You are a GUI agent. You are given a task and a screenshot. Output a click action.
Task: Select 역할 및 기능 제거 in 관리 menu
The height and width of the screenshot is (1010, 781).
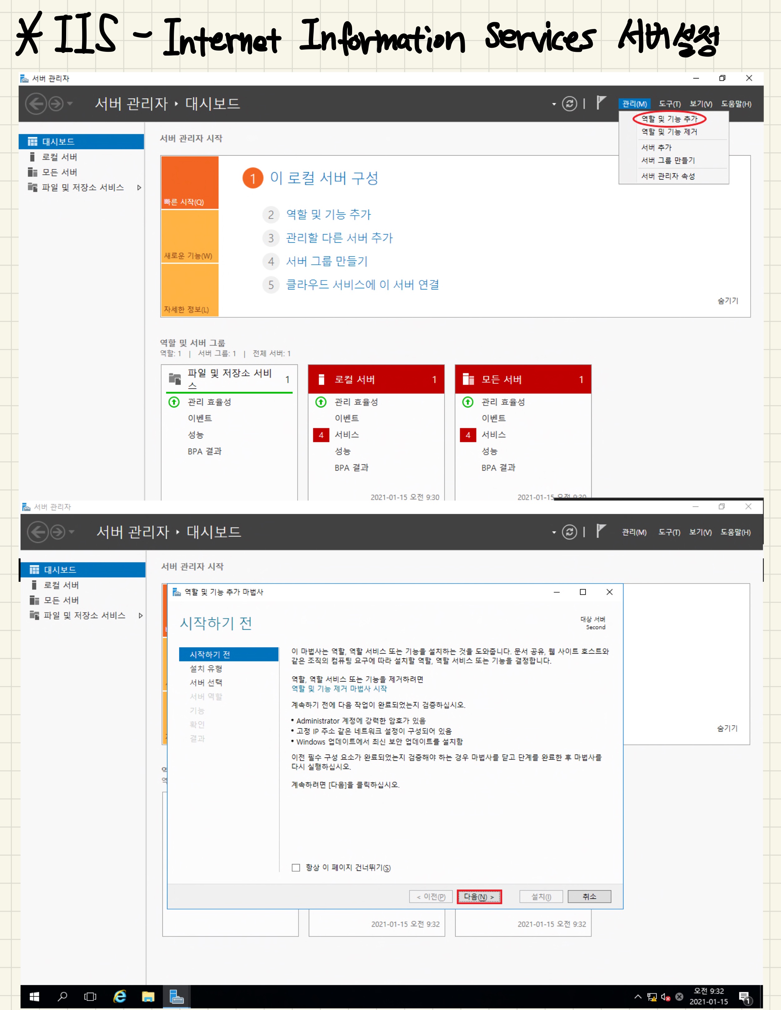[669, 132]
